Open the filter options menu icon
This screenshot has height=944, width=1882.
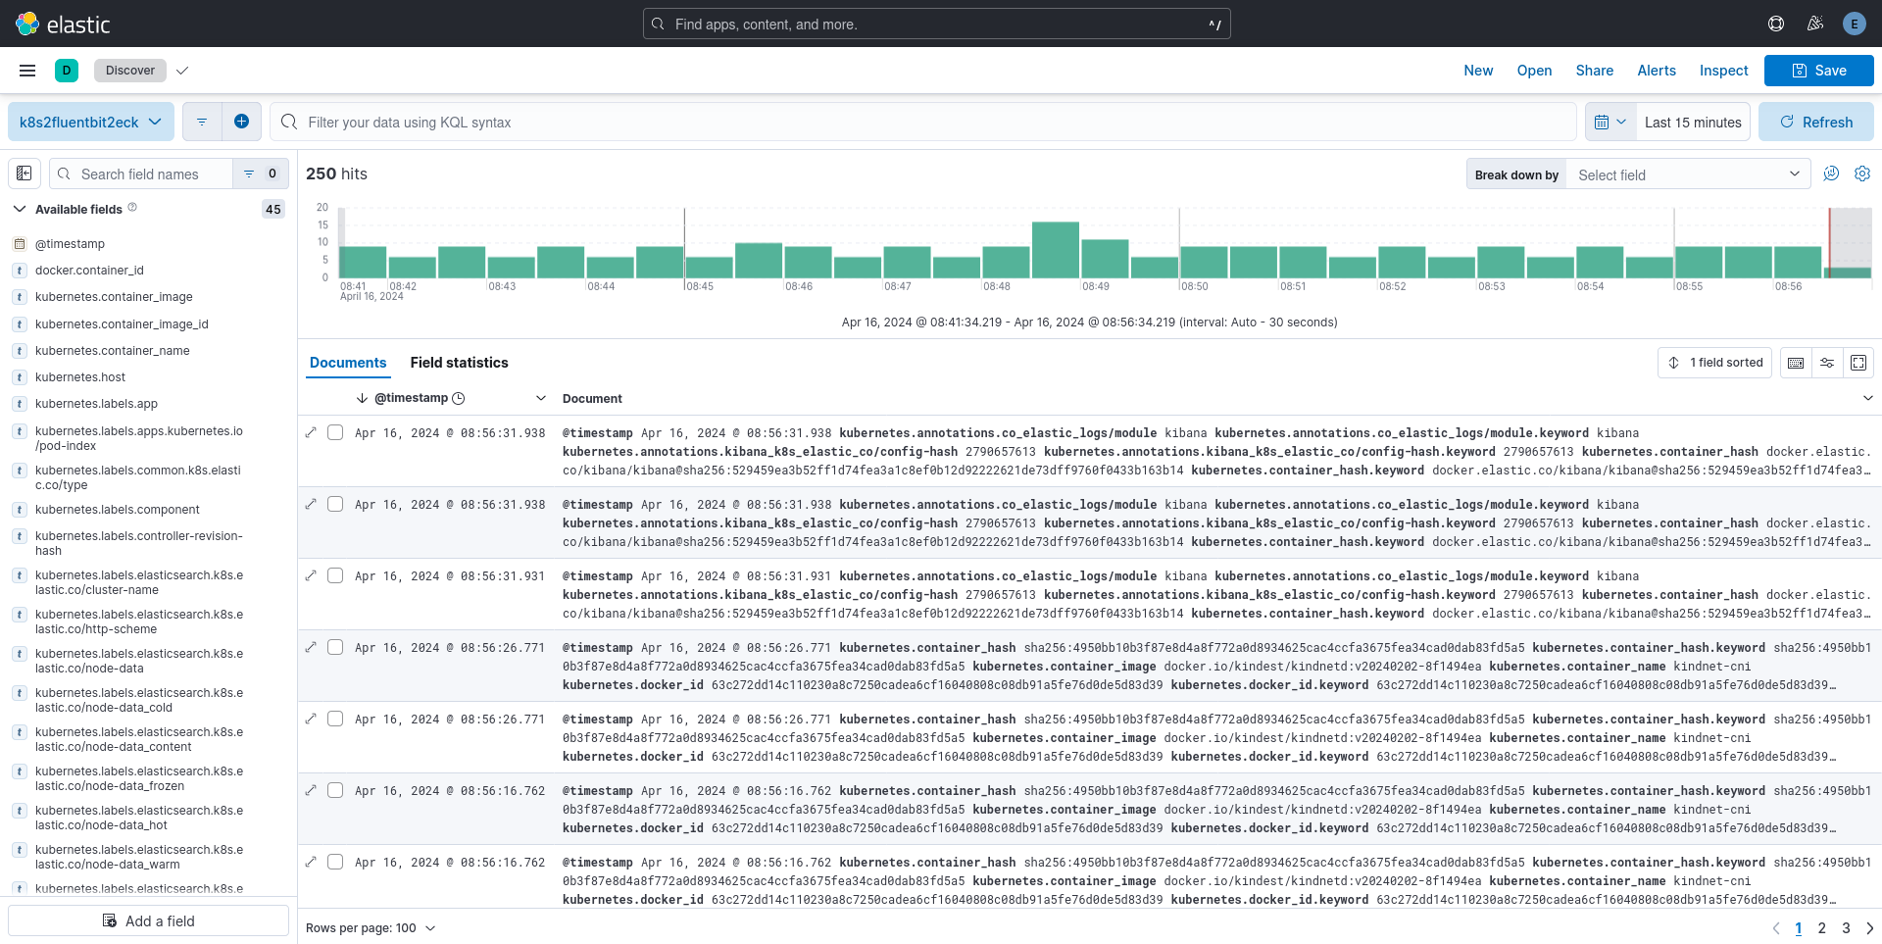point(202,122)
